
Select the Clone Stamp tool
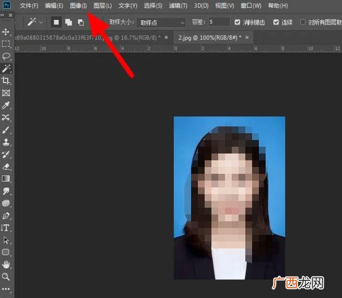point(6,142)
